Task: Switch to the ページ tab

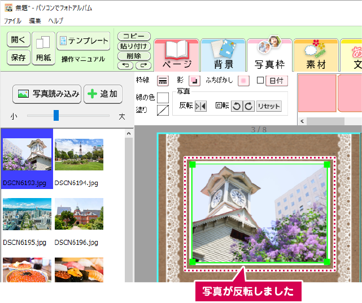Action: [177, 55]
